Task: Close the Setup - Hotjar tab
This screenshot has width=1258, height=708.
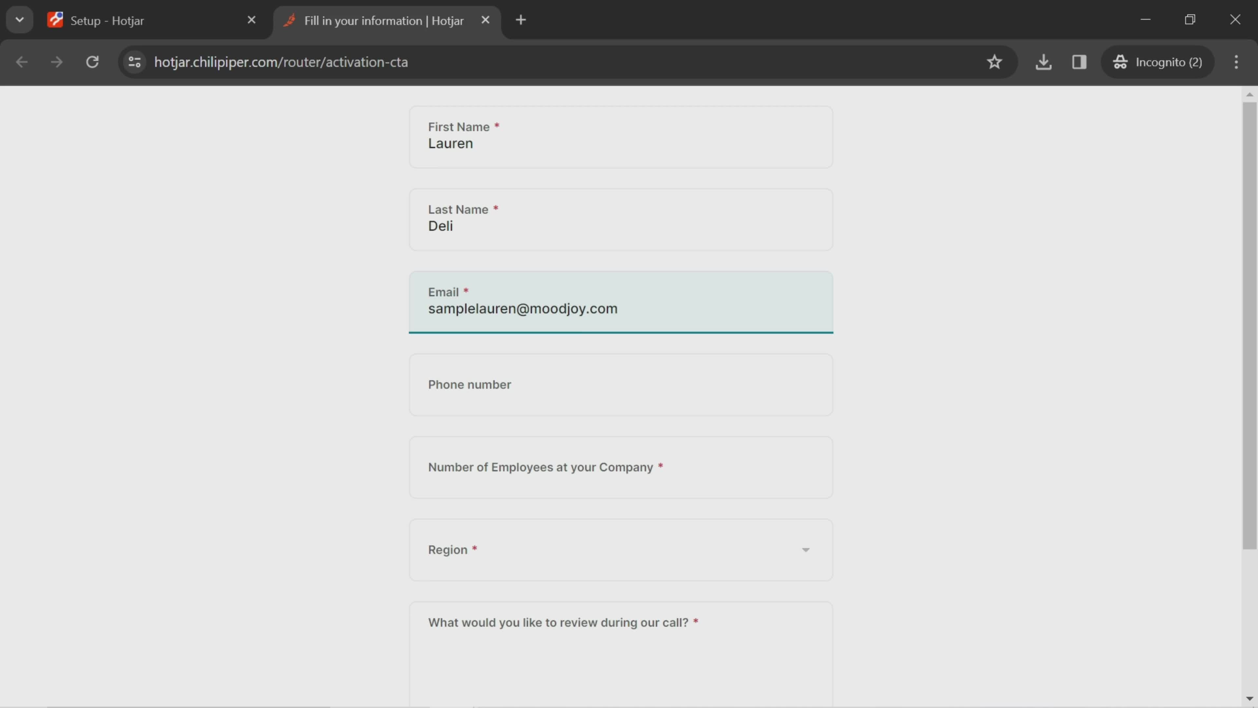Action: coord(252,20)
